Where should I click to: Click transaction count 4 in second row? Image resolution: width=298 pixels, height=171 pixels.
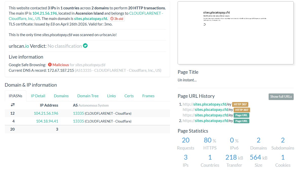click(x=13, y=121)
